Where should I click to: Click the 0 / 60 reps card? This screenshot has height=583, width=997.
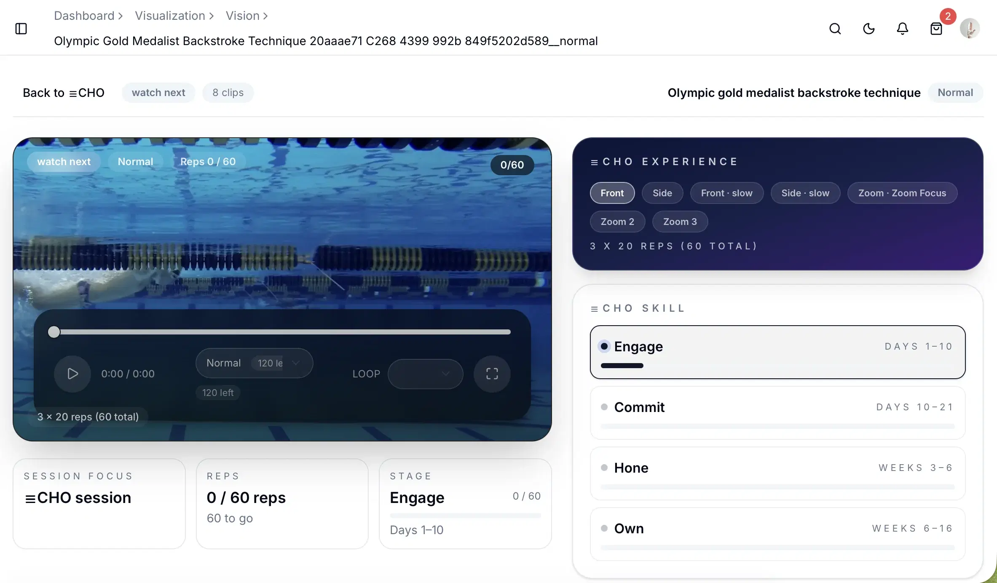pos(282,504)
